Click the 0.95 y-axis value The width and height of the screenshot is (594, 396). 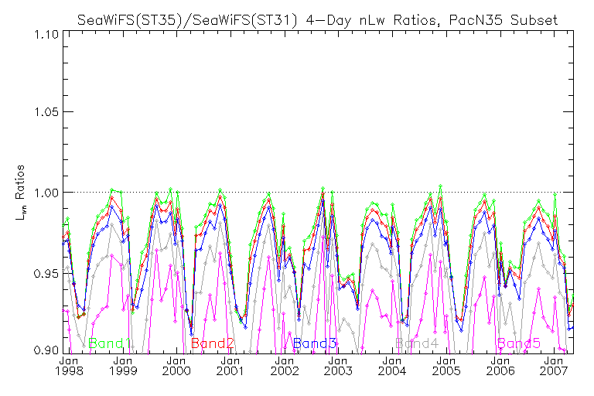point(46,273)
